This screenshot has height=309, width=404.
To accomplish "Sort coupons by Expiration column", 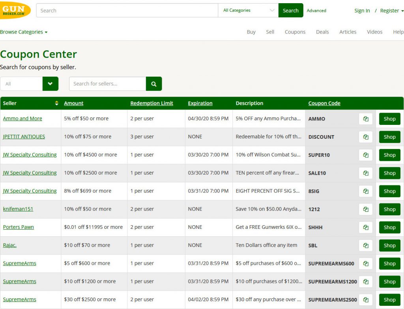I will tap(200, 103).
